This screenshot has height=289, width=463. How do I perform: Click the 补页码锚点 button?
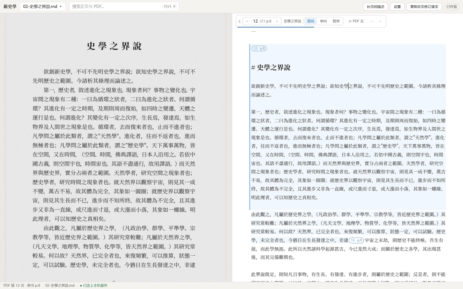pyautogui.click(x=375, y=7)
